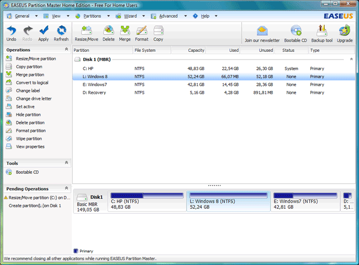Collapse the Disk 1 (MBR) group
This screenshot has height=265, width=359.
point(351,60)
